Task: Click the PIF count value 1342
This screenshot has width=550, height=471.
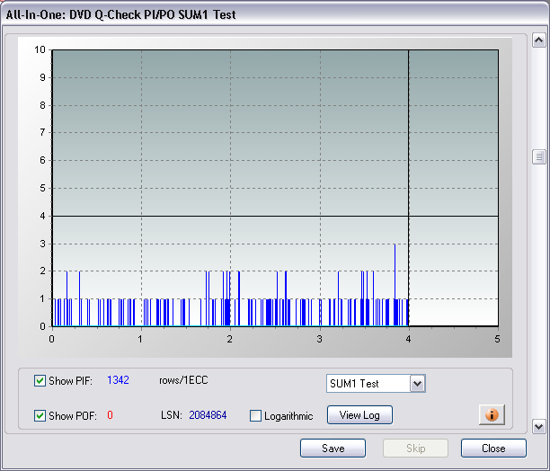Action: 118,380
